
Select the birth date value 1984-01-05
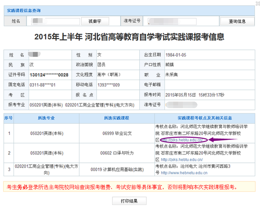click(176, 55)
